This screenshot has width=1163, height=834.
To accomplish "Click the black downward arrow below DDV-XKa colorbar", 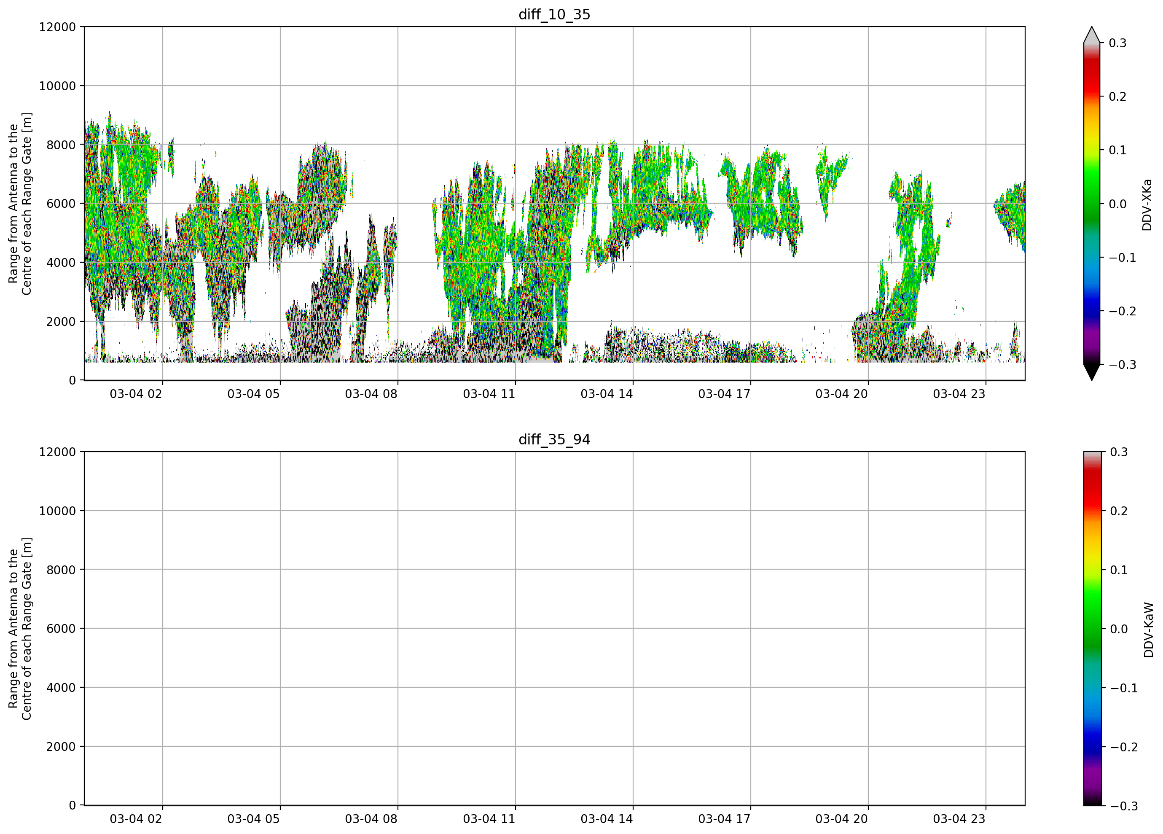I will click(1092, 372).
